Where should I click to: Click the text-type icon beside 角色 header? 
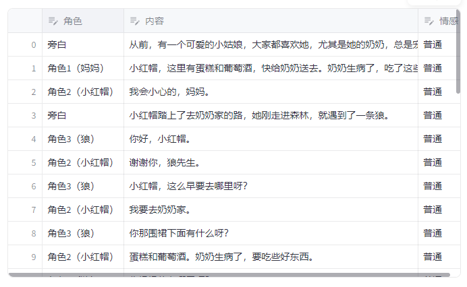[53, 21]
